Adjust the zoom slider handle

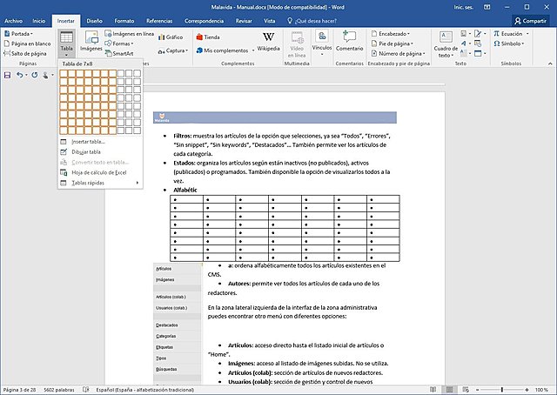[x=502, y=390]
